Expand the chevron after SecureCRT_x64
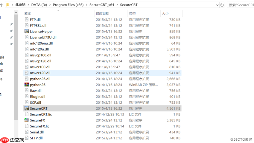Viewport: 254px width, 143px height. (x=117, y=5)
